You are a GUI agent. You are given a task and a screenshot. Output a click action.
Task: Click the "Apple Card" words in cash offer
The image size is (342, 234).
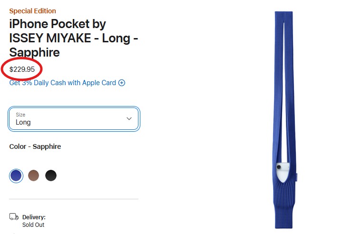tap(99, 83)
